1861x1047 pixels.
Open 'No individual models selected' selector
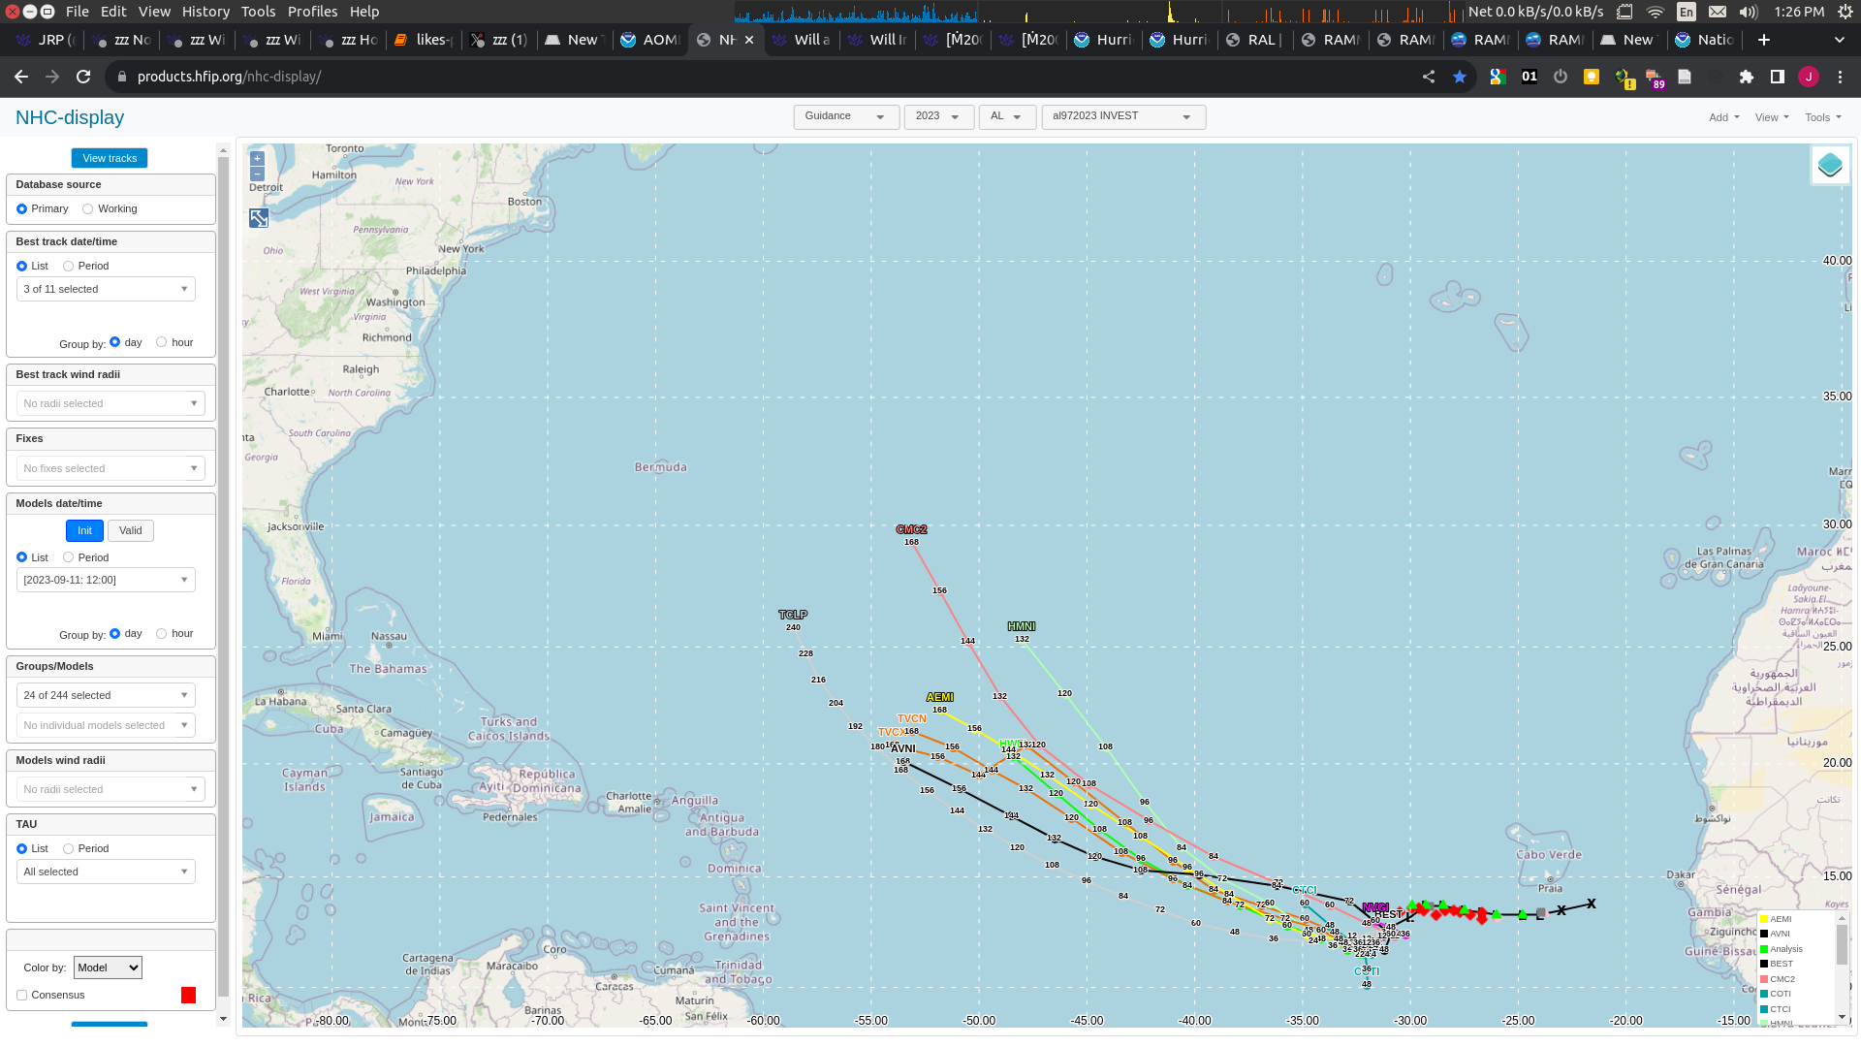[x=106, y=726]
